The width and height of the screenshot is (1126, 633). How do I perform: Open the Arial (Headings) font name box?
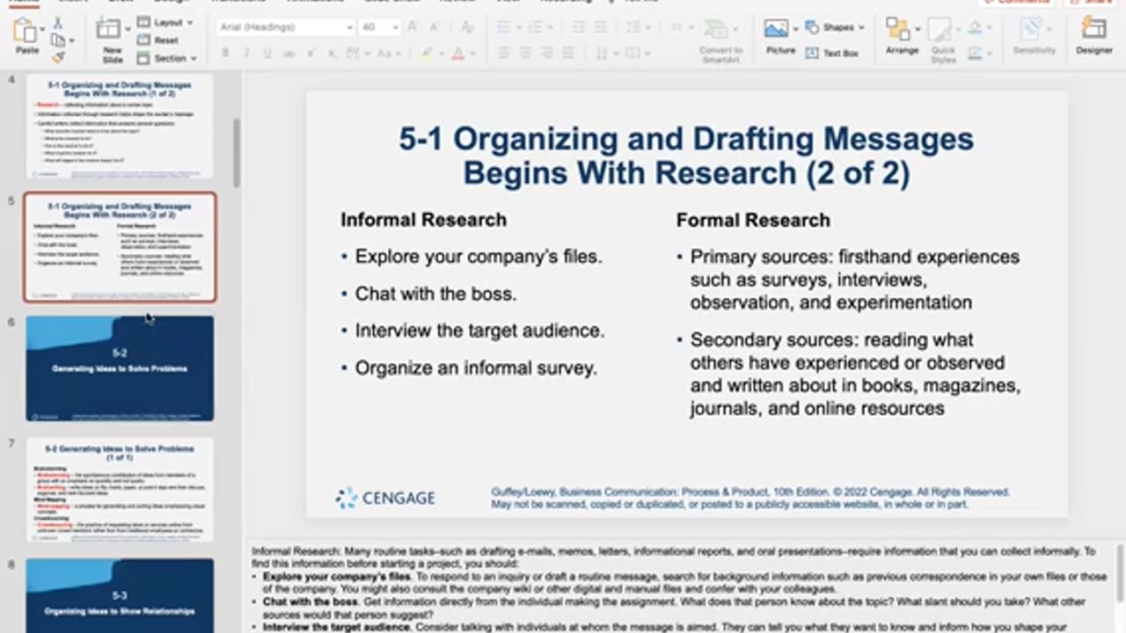click(x=285, y=27)
